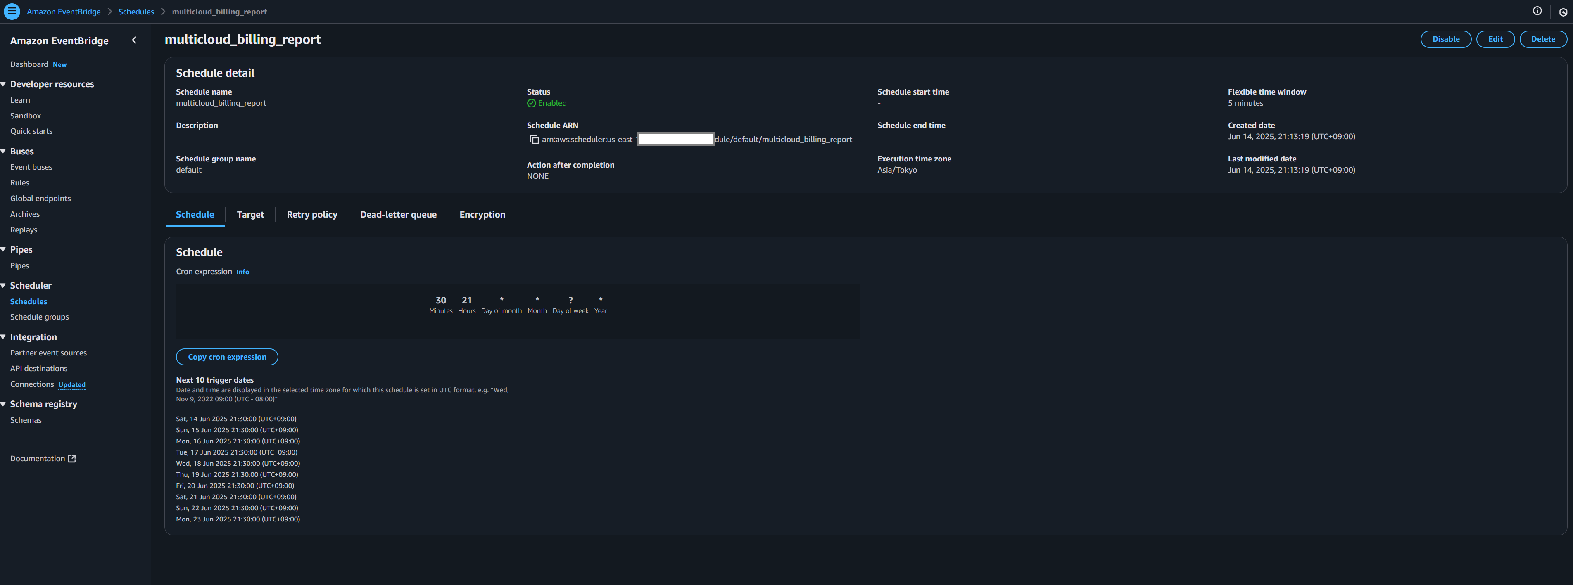1573x585 pixels.
Task: Open Archives in the sidebar
Action: pyautogui.click(x=25, y=214)
